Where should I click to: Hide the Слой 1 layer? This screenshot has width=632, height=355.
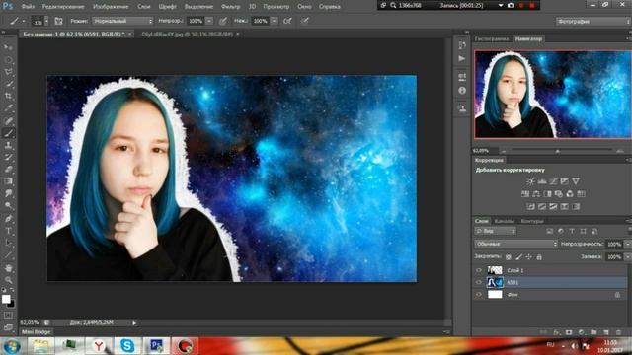478,270
